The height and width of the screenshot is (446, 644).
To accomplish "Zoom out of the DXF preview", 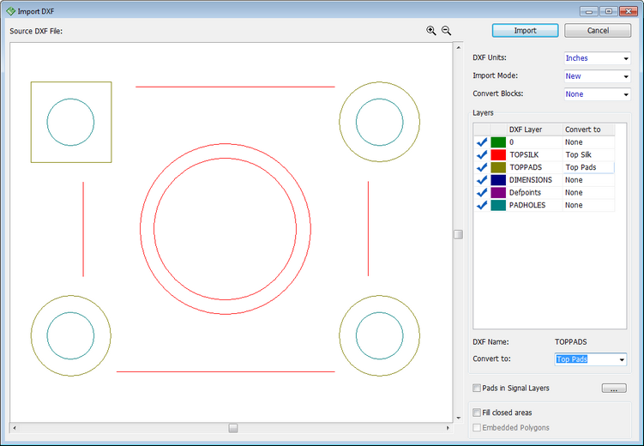I will 446,30.
